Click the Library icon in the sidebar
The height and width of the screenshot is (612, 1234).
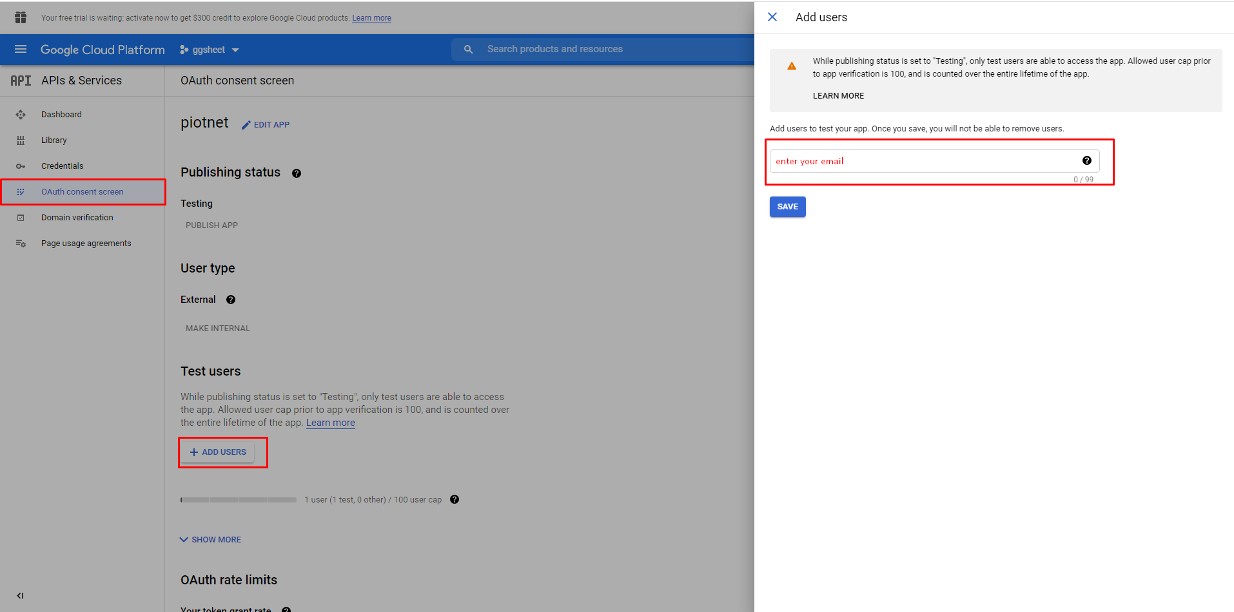tap(21, 140)
